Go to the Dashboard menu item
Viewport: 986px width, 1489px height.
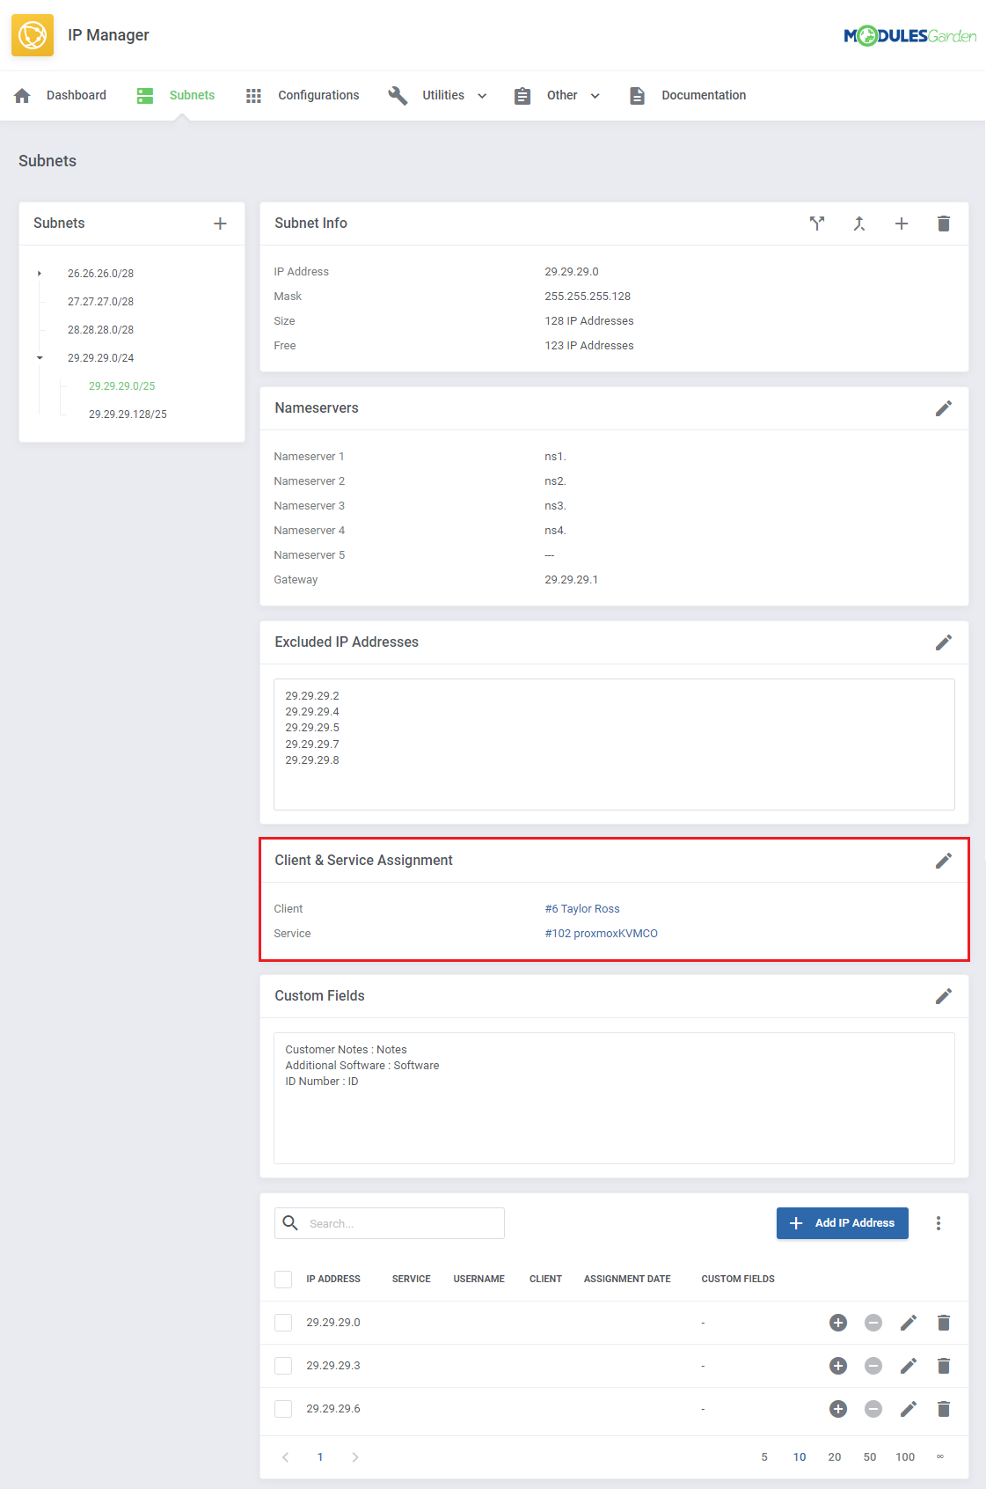point(77,95)
